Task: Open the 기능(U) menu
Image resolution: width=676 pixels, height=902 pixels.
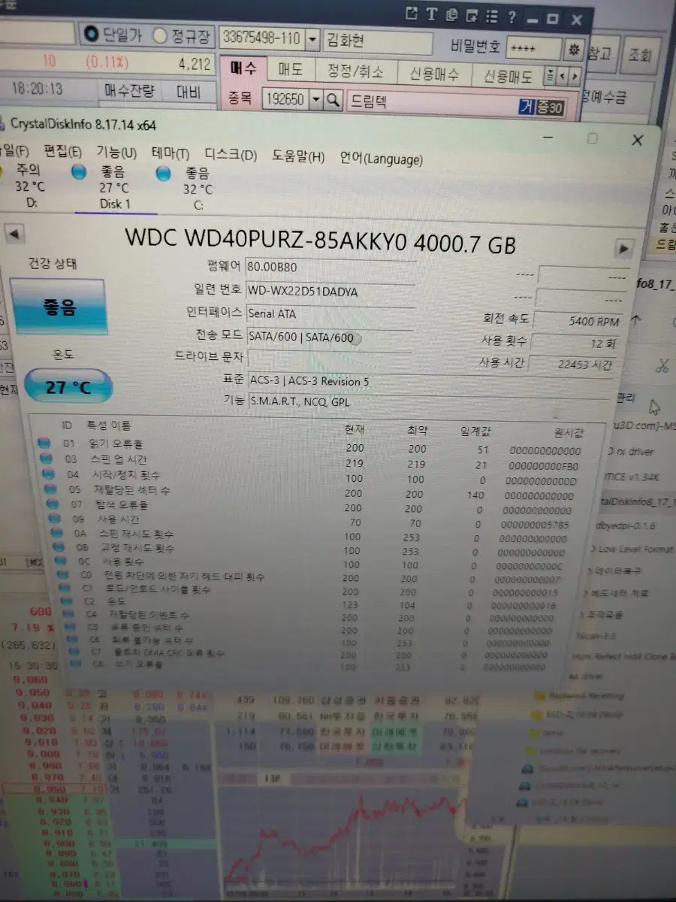Action: pos(116,153)
